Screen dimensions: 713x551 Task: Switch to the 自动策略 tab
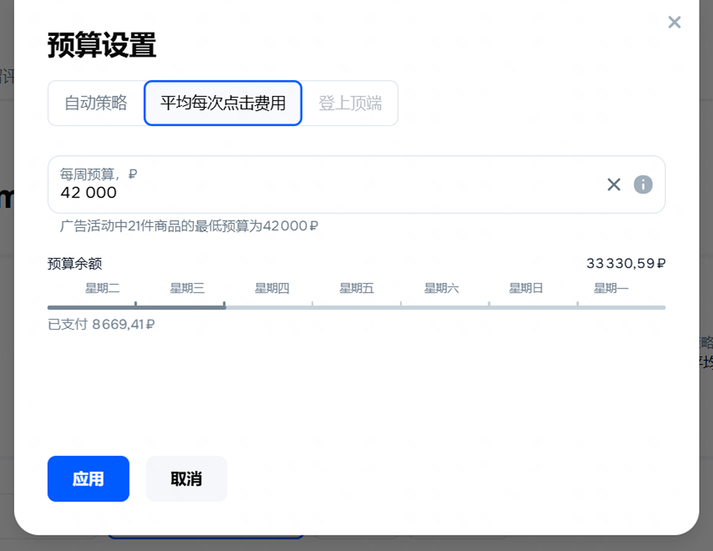(96, 103)
